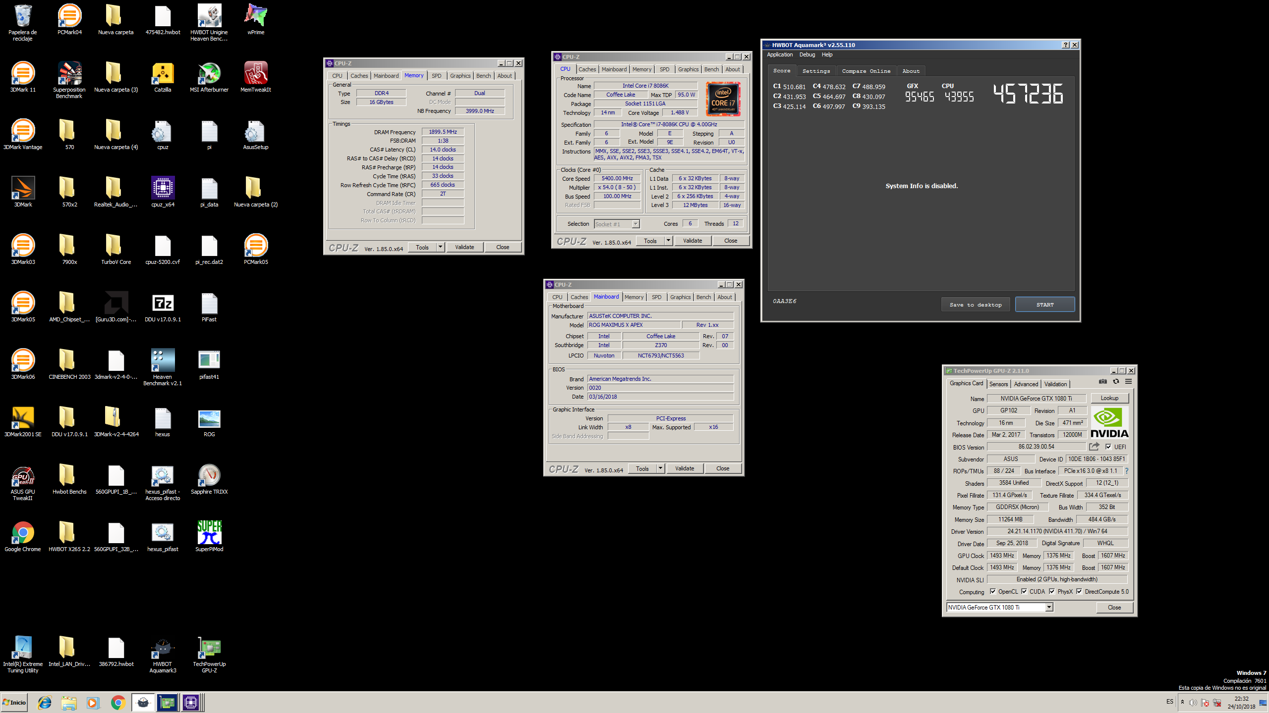
Task: Open SuperPiMod desktop icon
Action: [209, 537]
